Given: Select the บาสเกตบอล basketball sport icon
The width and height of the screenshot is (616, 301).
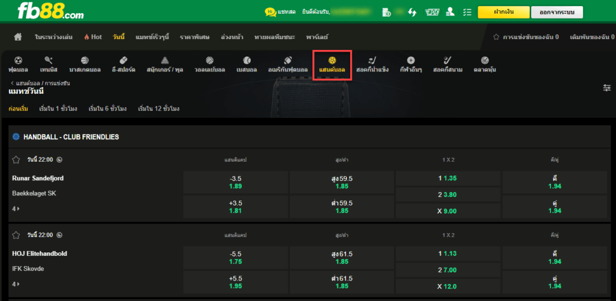Looking at the screenshot, I should pyautogui.click(x=85, y=65).
